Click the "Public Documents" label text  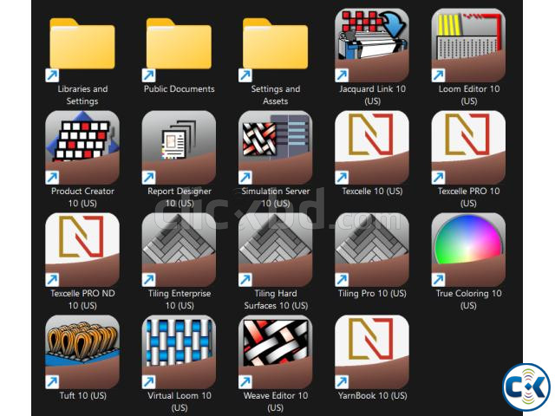coord(180,89)
